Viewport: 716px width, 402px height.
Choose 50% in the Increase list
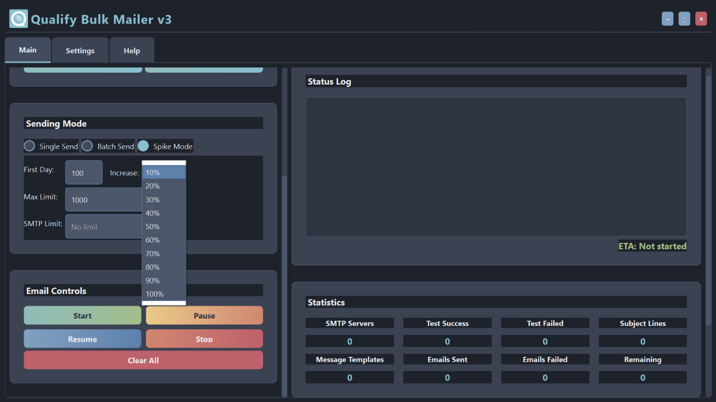click(x=163, y=227)
